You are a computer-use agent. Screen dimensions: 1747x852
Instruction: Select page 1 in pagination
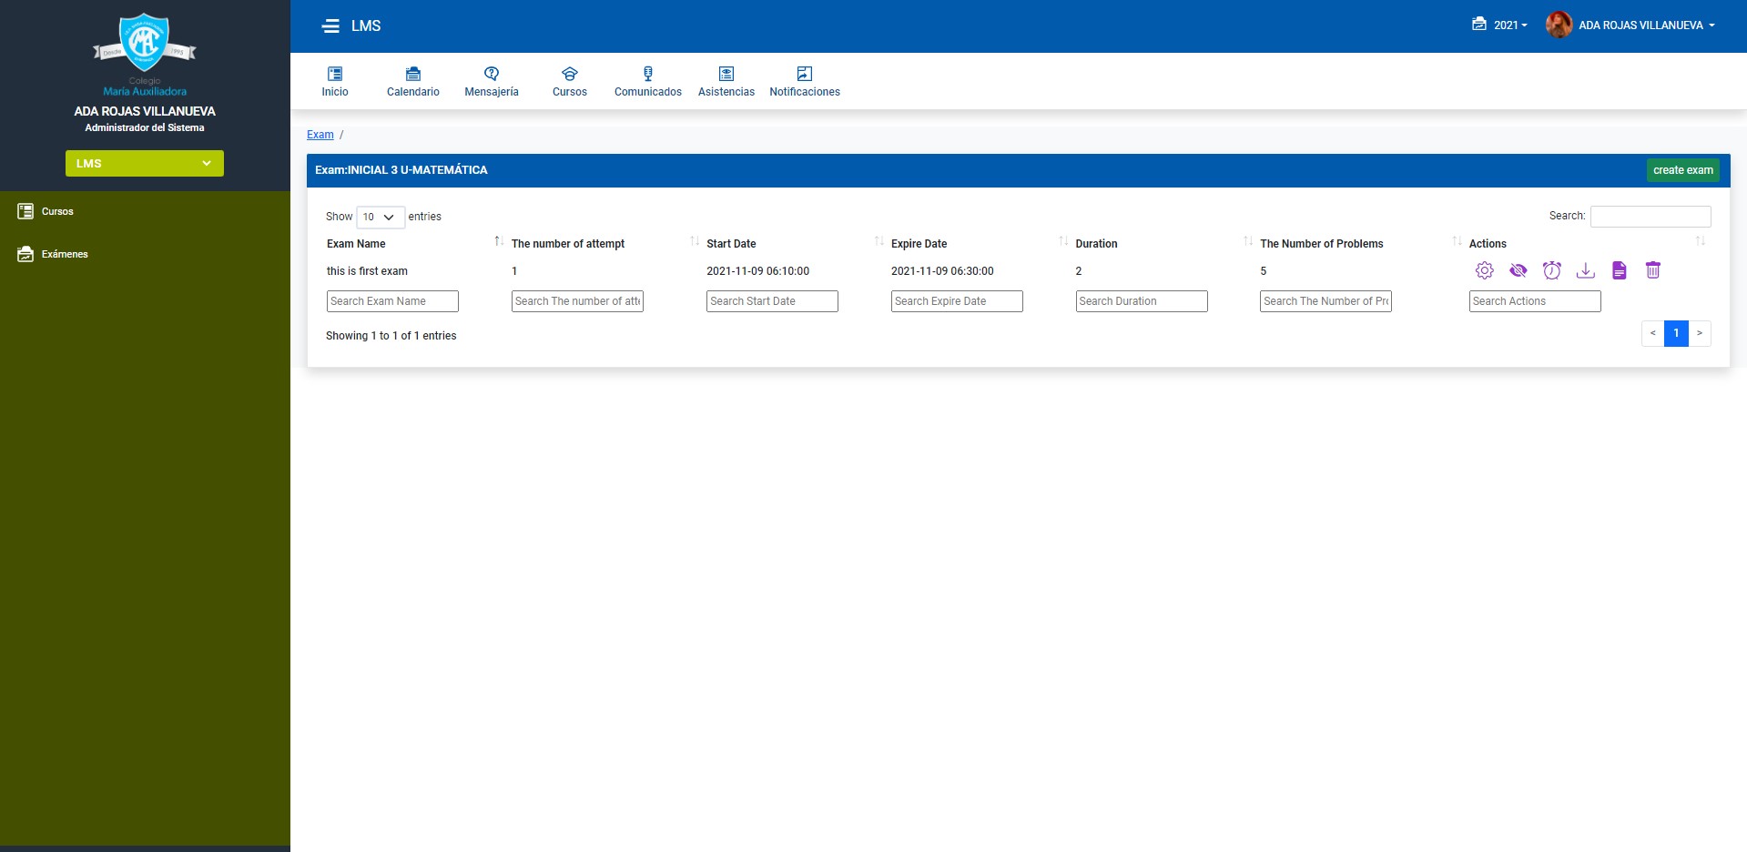(x=1676, y=333)
